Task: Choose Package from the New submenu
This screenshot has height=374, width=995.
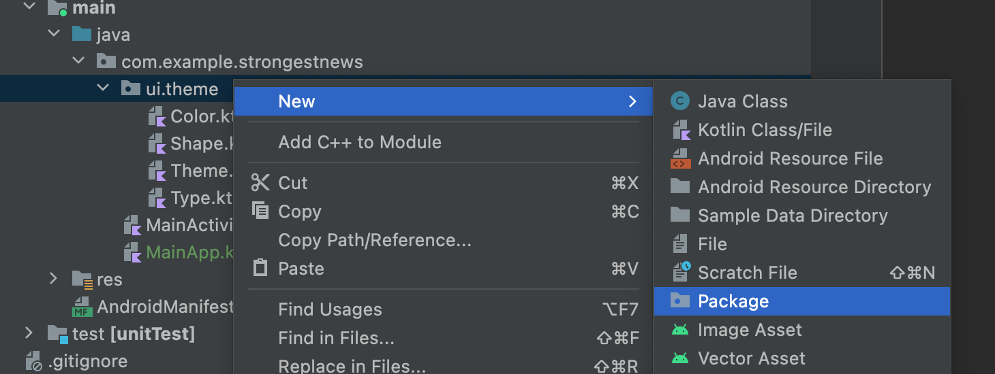Action: click(x=802, y=301)
